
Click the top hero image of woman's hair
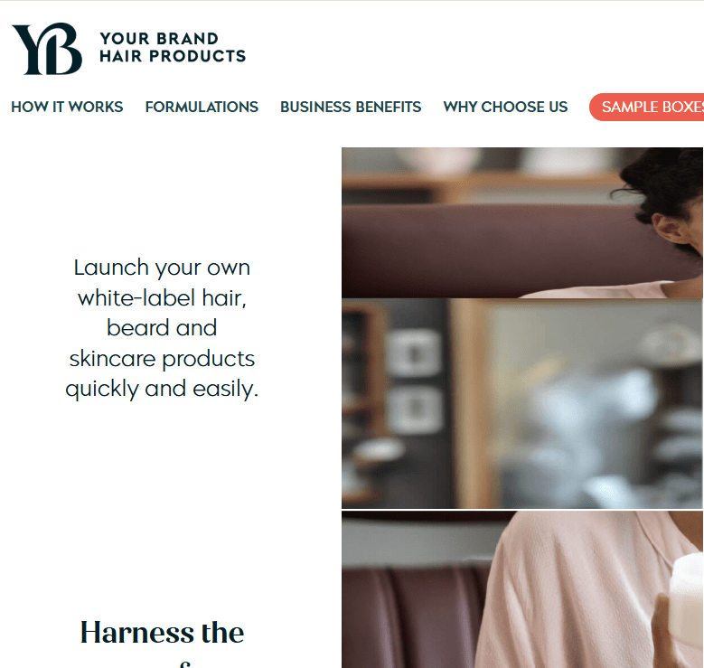click(x=522, y=222)
